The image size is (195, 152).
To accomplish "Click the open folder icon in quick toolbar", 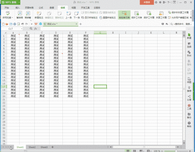I will point(7,24).
